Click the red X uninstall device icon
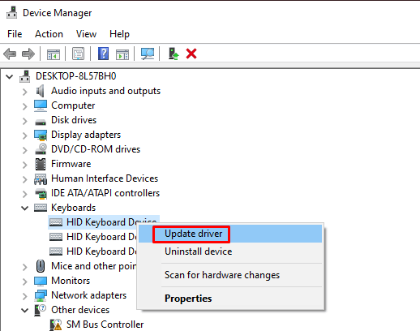 191,54
